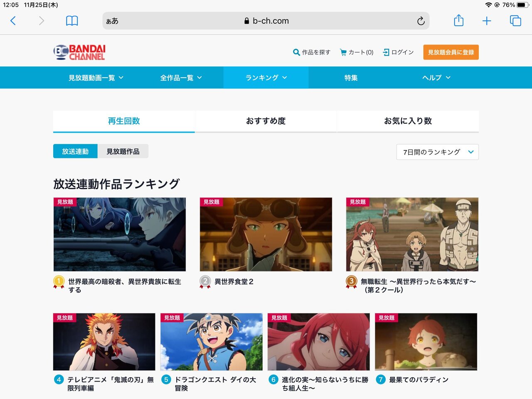This screenshot has width=532, height=399.
Task: Switch to the お気に入り数 tab
Action: click(408, 121)
